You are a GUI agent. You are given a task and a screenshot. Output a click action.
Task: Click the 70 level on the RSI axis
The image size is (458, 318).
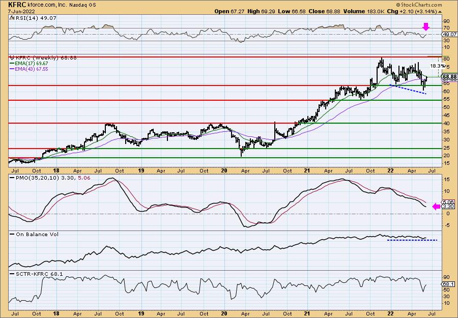446,28
